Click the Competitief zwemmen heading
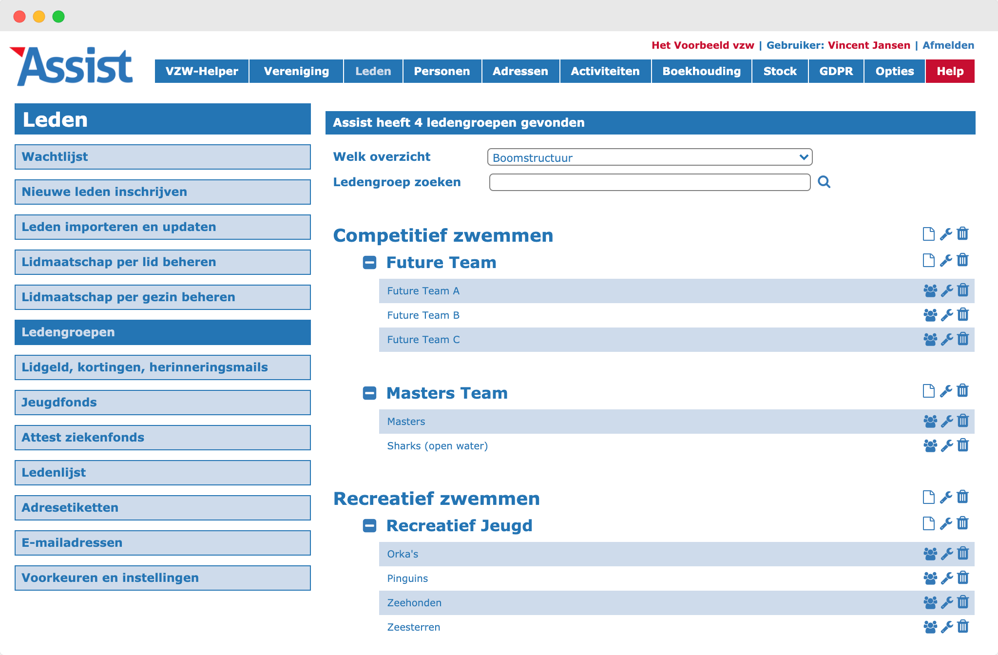Screen dimensions: 998x655 pos(443,235)
